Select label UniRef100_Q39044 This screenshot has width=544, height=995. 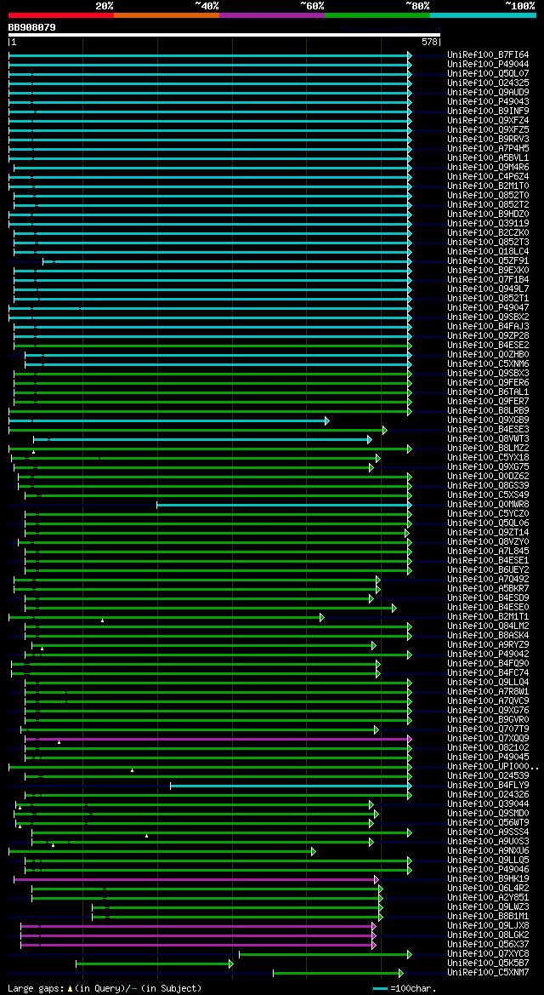pos(488,804)
